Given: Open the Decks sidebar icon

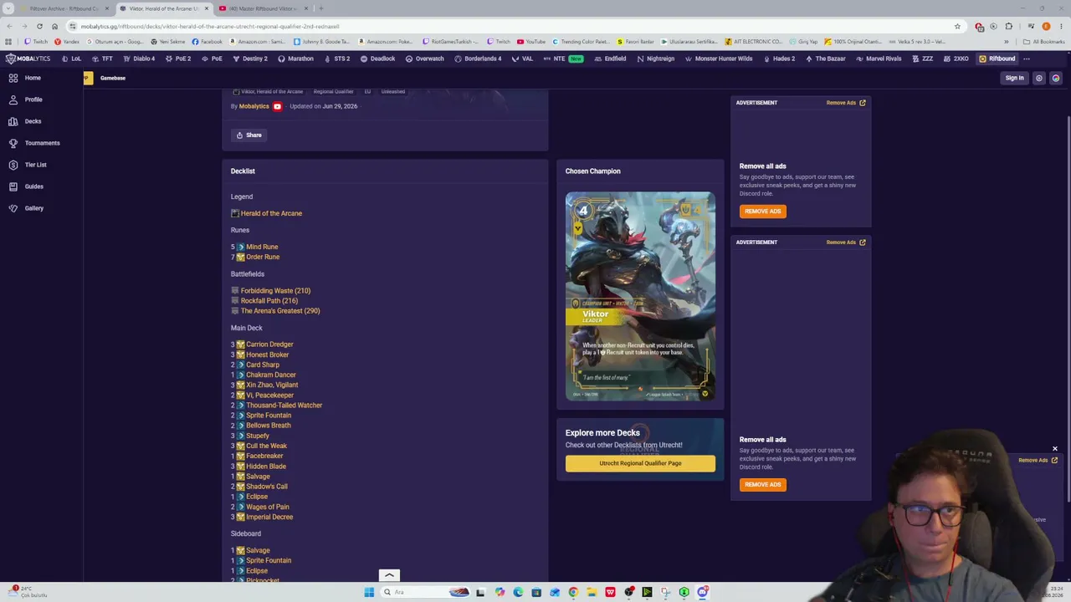Looking at the screenshot, I should (13, 121).
